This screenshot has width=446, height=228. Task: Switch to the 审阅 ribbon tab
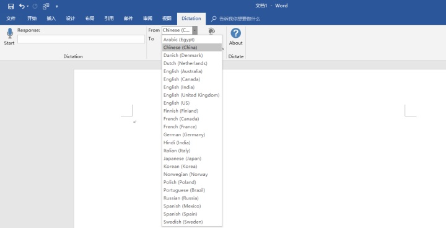point(147,19)
